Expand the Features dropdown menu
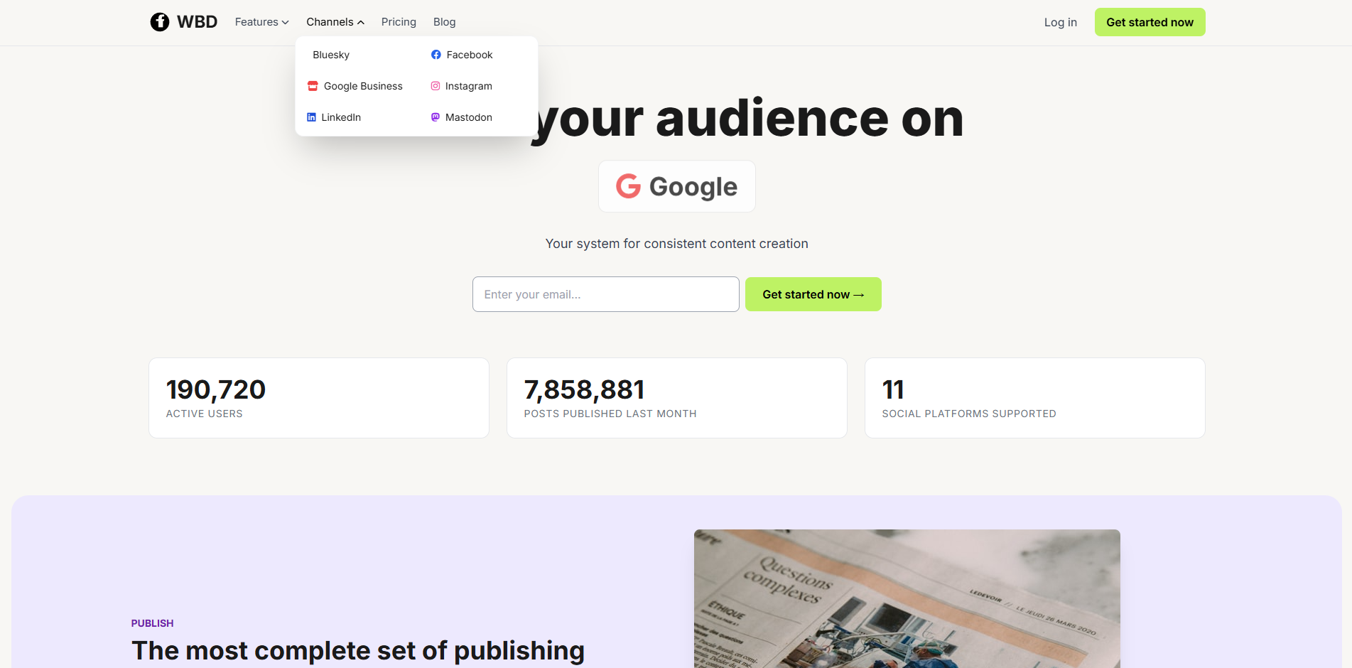The image size is (1352, 668). [261, 22]
